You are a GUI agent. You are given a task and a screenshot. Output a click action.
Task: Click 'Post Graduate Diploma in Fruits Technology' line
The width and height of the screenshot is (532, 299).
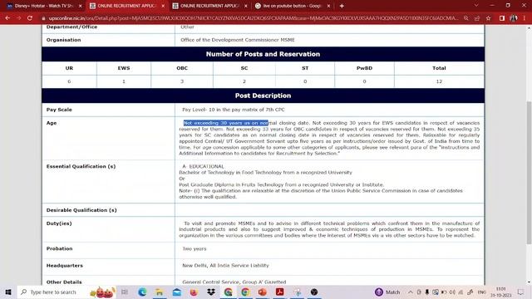tap(282, 184)
